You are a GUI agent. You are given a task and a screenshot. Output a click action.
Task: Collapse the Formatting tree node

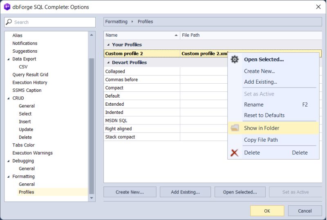pos(8,177)
